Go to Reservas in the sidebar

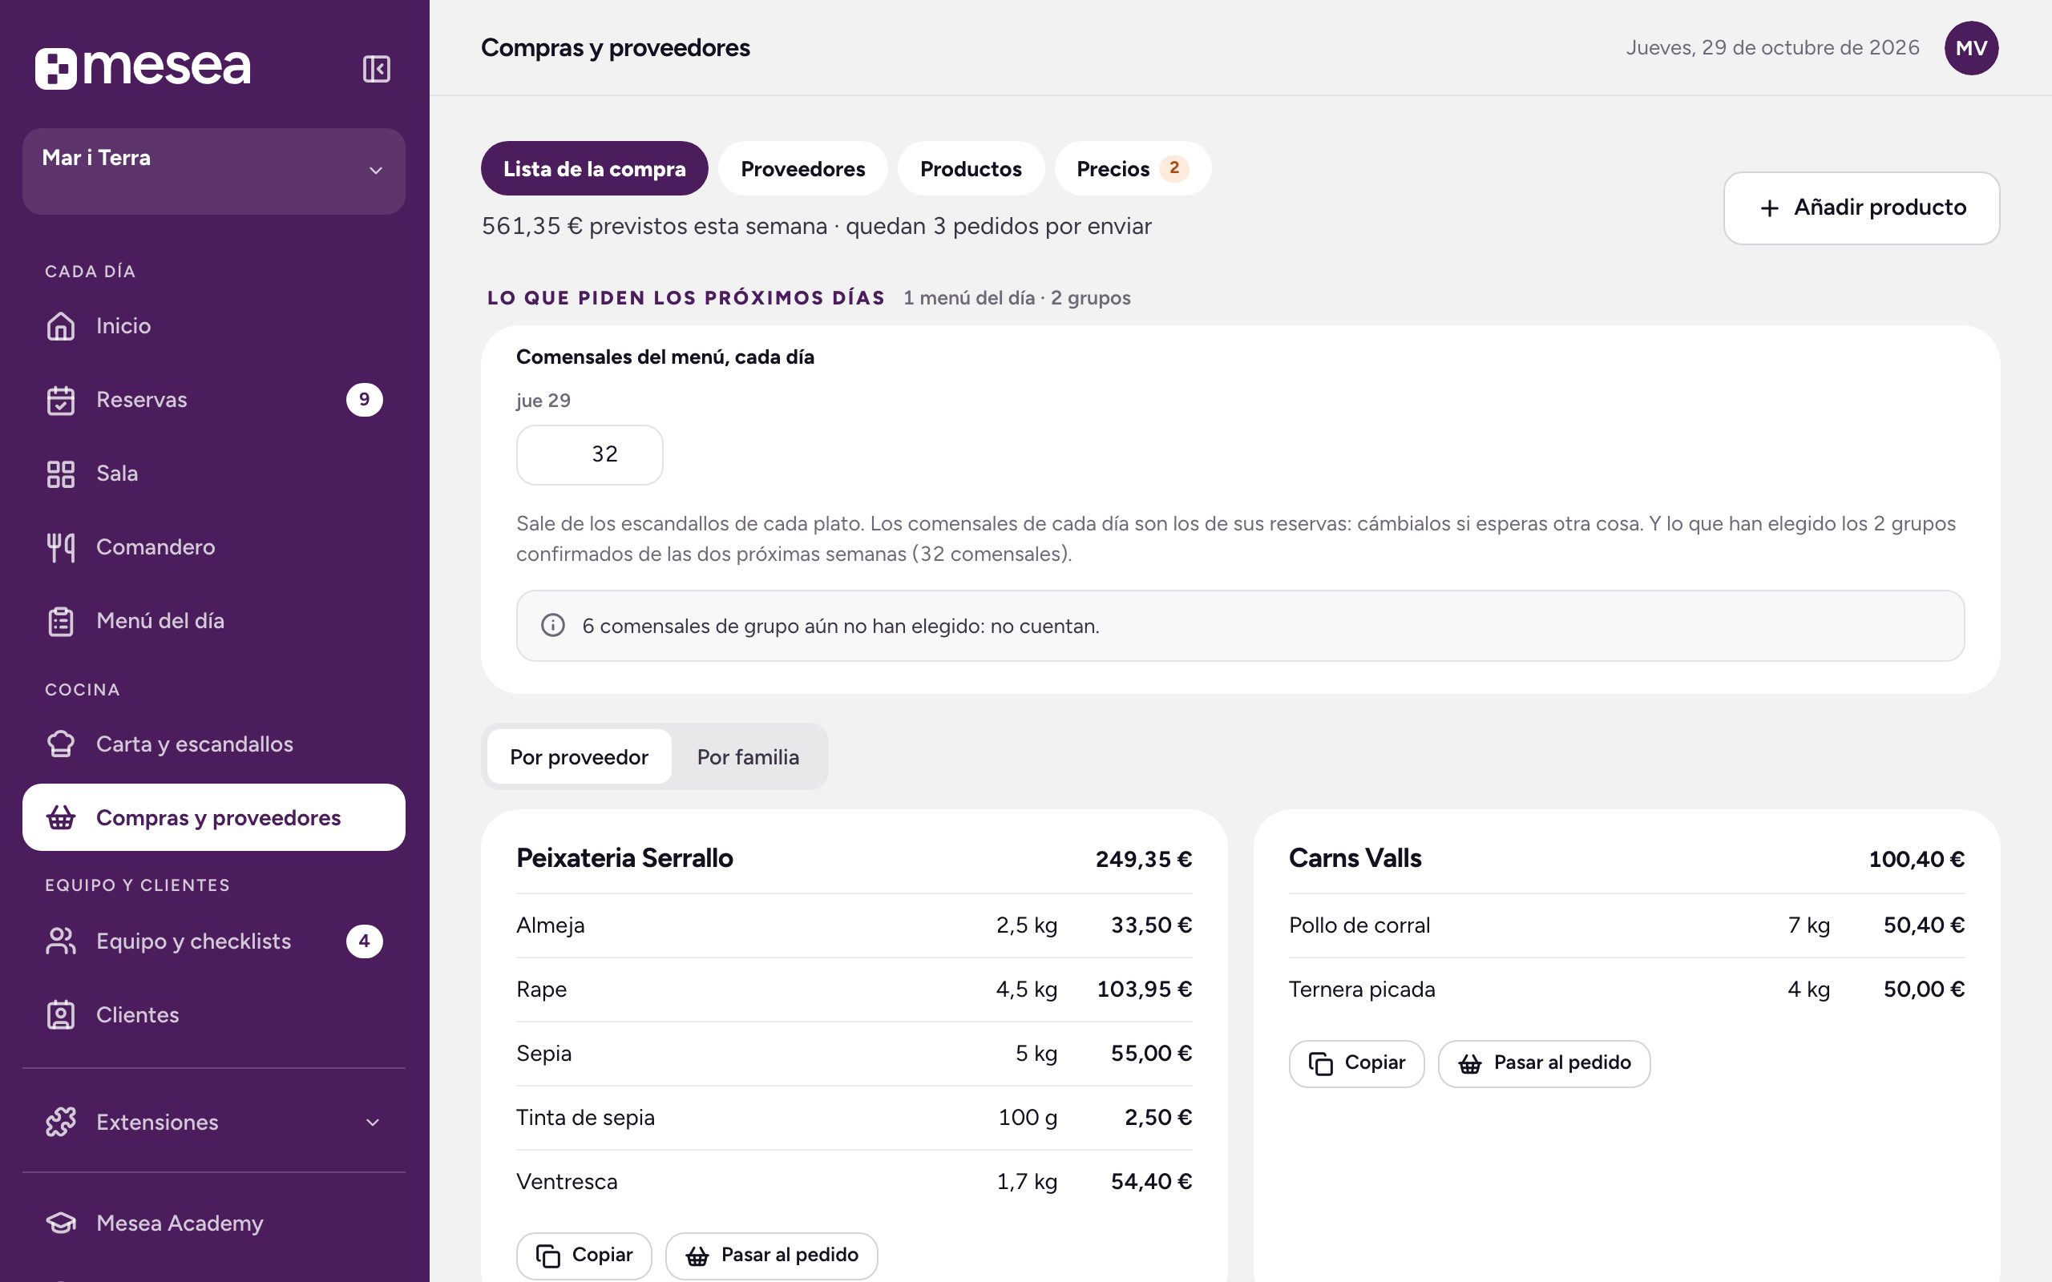[214, 399]
